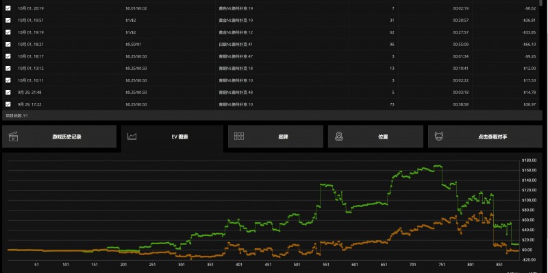Click the location pin icon on 位置

[338, 136]
